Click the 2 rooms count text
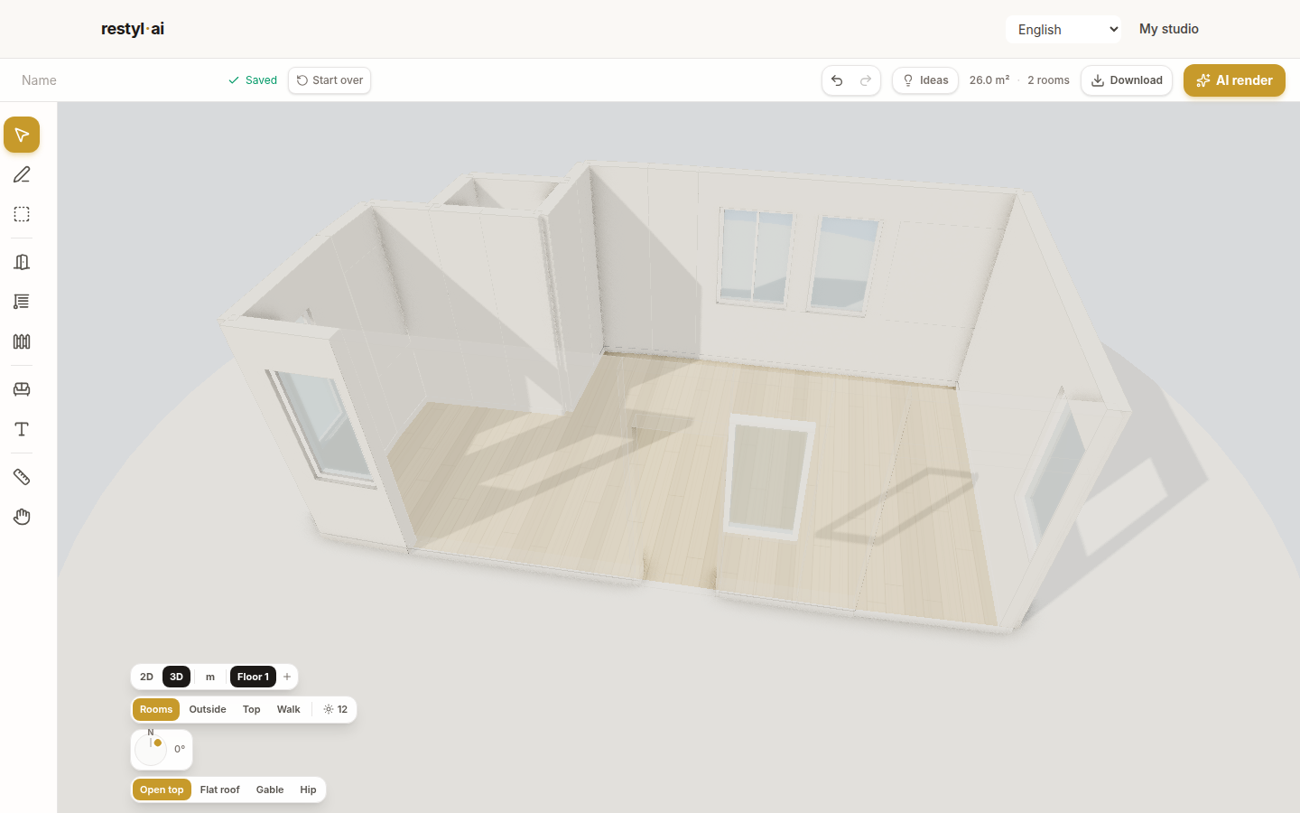Viewport: 1300px width, 813px height. tap(1048, 80)
